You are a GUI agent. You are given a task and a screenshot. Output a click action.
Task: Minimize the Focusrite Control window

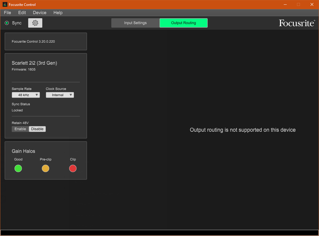(x=285, y=4)
